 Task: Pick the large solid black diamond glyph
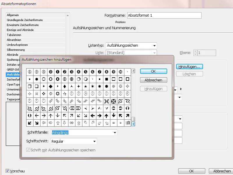pos(51,86)
